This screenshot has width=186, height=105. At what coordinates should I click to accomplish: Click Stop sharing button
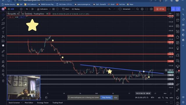tap(106, 97)
